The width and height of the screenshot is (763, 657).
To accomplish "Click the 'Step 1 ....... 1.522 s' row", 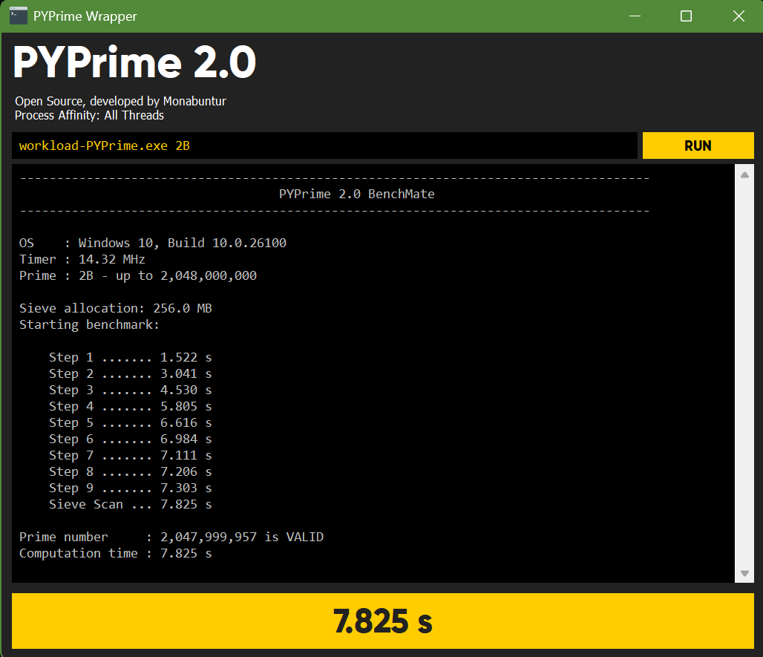I will (x=131, y=358).
